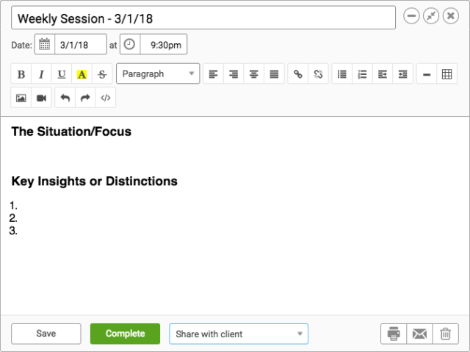The image size is (470, 352).
Task: Click the Save button
Action: coord(46,334)
